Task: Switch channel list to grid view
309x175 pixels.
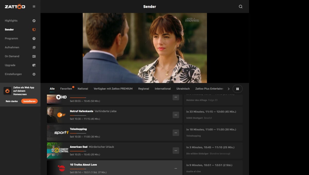Action: [237, 88]
